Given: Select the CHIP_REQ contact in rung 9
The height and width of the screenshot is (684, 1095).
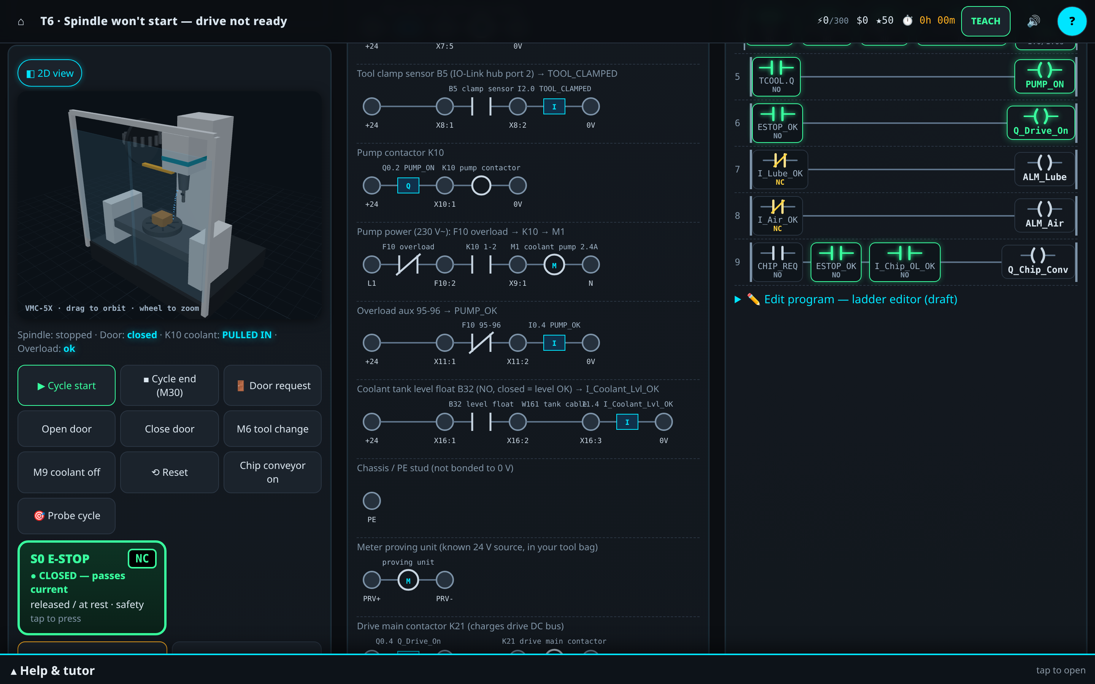Looking at the screenshot, I should tap(778, 262).
